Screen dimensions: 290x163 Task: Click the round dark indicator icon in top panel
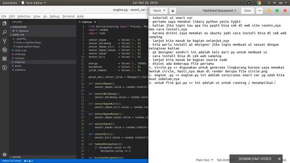[x=249, y=3]
